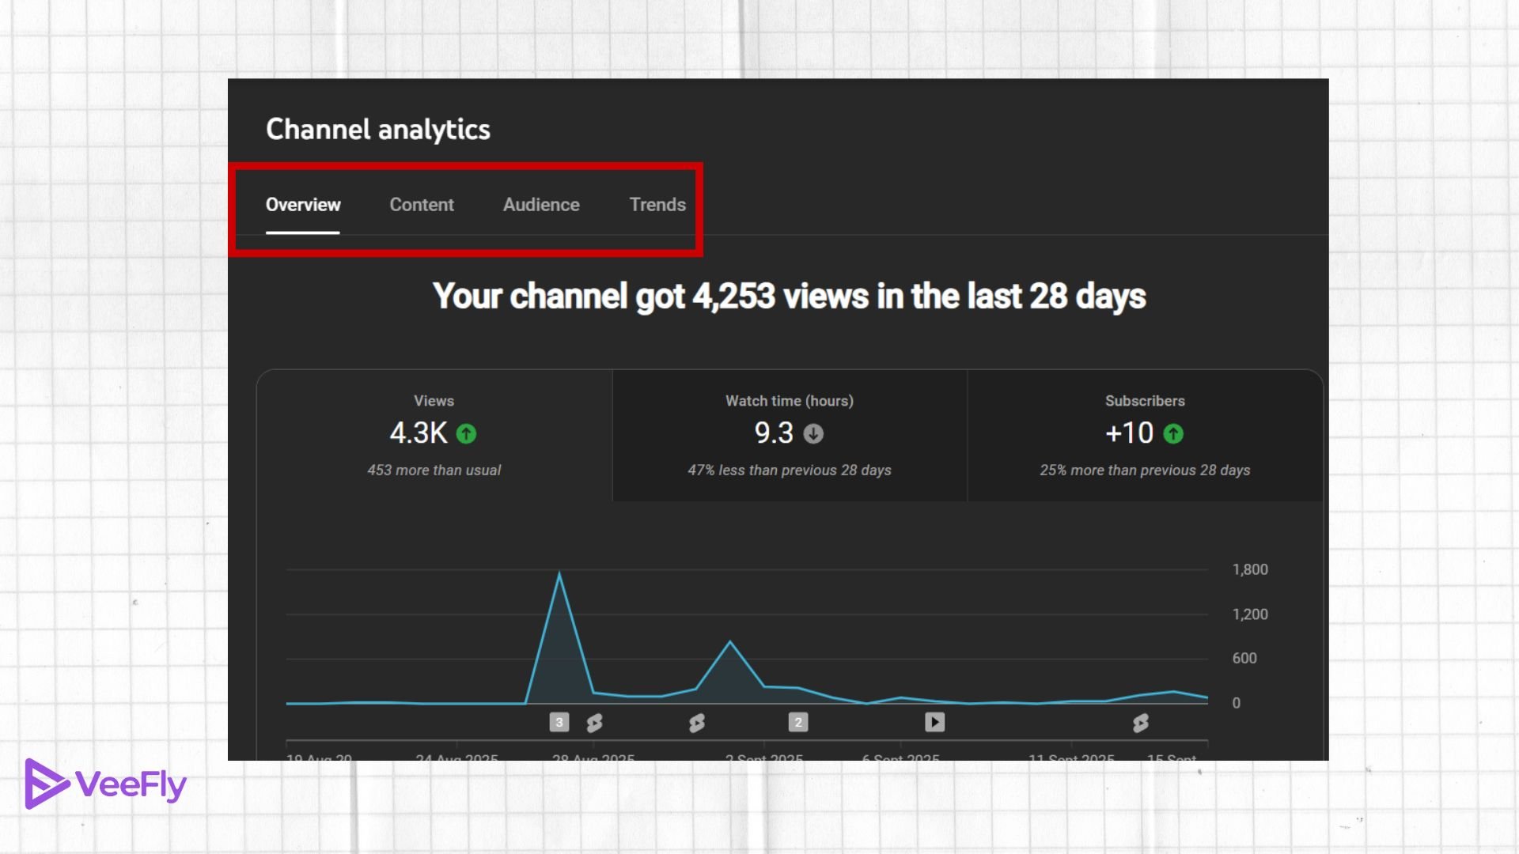Select the Watch time (hours) metric card
Screen dimensions: 1519x854
click(x=788, y=434)
